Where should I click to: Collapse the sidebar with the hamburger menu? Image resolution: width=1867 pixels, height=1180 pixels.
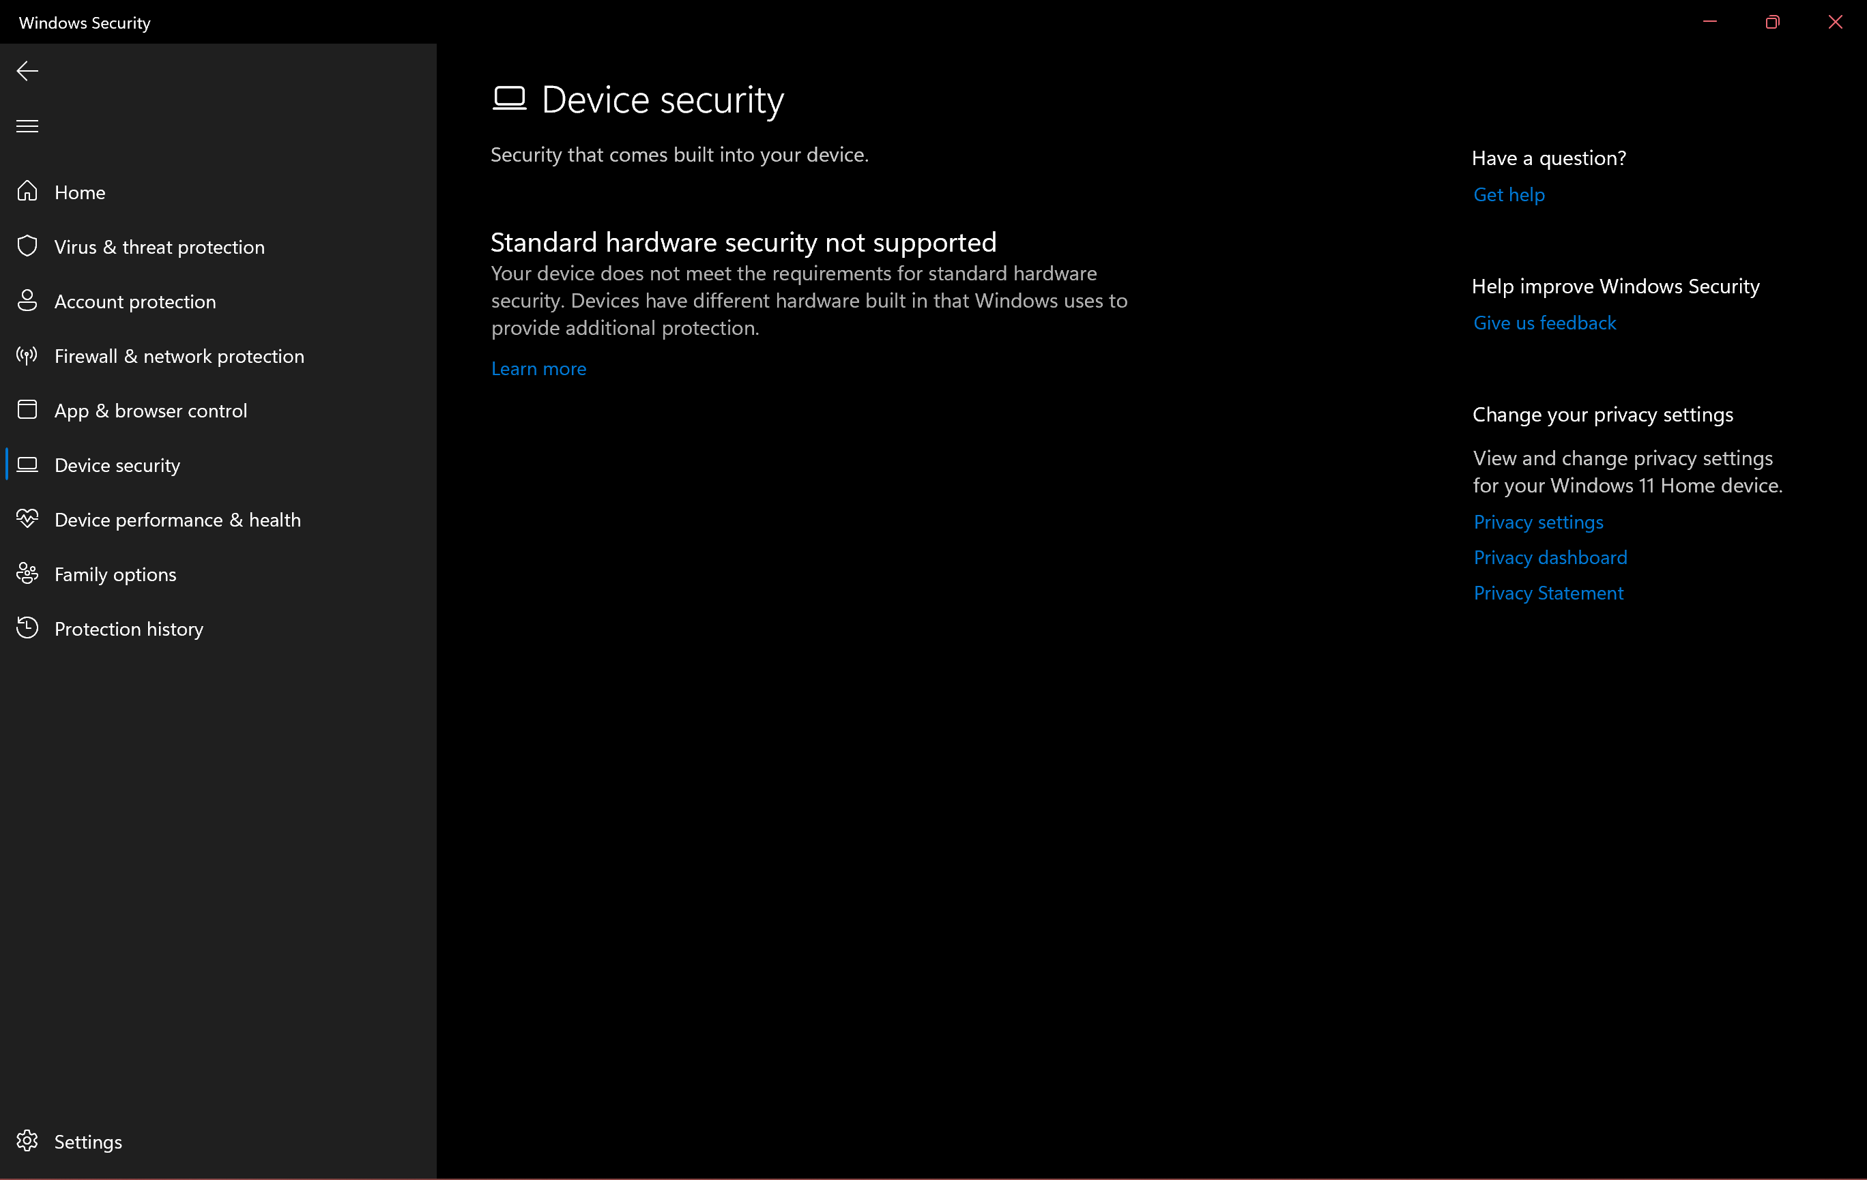point(27,126)
